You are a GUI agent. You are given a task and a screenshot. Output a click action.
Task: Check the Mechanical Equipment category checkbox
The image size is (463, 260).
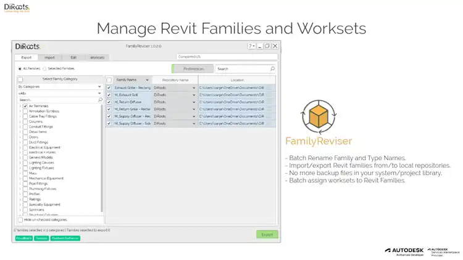point(25,178)
